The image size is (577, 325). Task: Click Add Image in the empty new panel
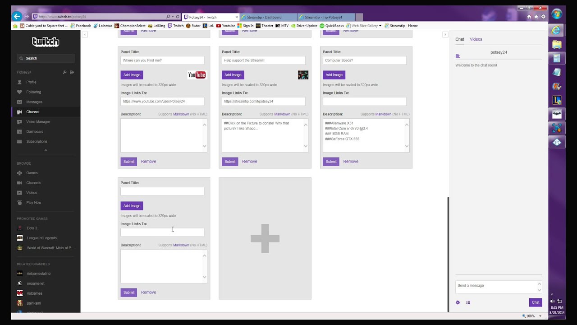[x=132, y=206]
